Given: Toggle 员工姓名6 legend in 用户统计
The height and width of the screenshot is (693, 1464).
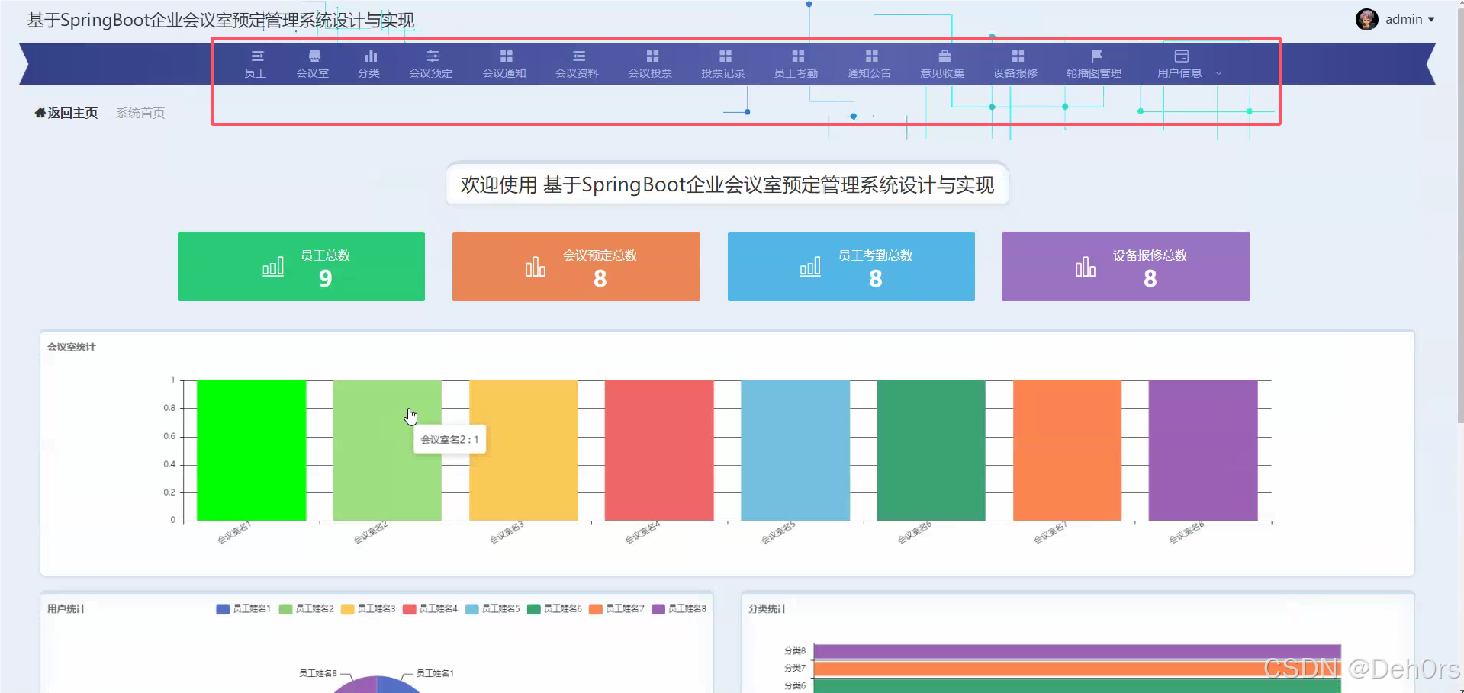Looking at the screenshot, I should (x=554, y=608).
